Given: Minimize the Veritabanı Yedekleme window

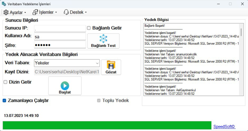Looking at the screenshot, I should pyautogui.click(x=218, y=4).
